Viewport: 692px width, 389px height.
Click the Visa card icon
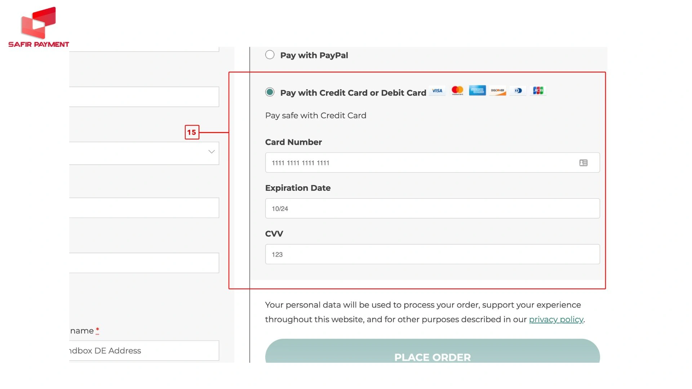[x=437, y=91]
